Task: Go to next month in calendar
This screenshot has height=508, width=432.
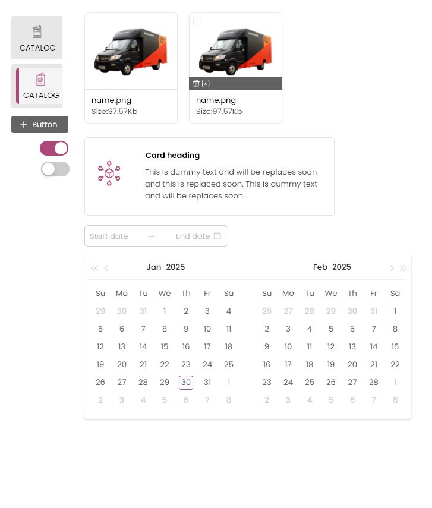Action: click(x=391, y=268)
